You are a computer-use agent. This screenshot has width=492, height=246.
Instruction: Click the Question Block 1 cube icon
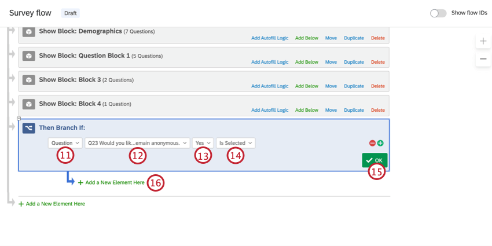(x=29, y=56)
